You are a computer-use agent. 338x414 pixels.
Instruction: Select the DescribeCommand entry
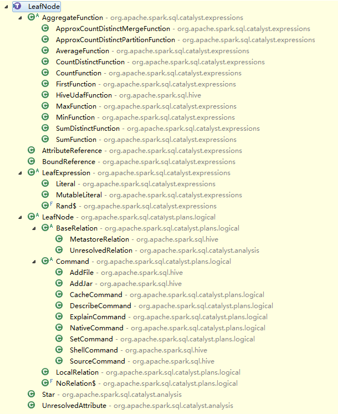pos(171,306)
